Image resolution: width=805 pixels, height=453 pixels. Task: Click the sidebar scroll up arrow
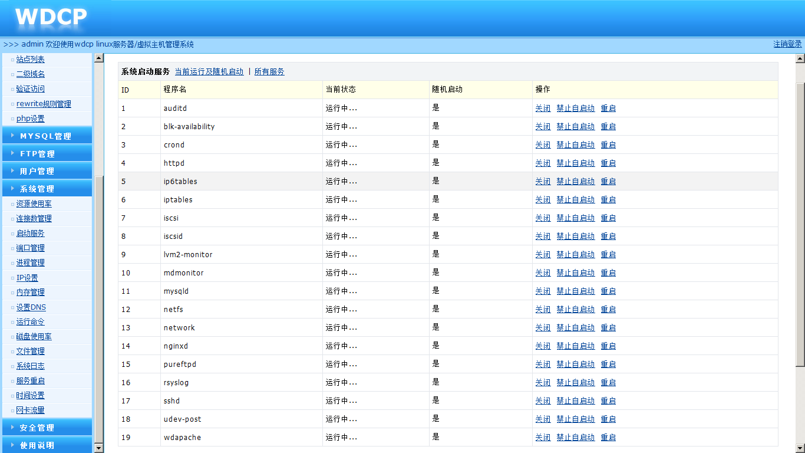pyautogui.click(x=99, y=58)
